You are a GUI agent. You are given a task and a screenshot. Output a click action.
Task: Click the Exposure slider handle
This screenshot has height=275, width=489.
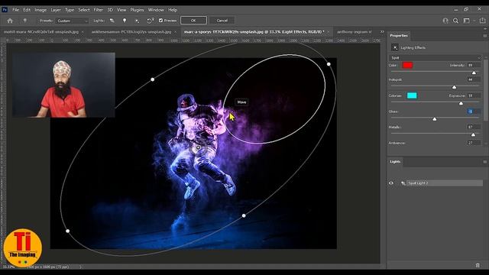click(461, 103)
